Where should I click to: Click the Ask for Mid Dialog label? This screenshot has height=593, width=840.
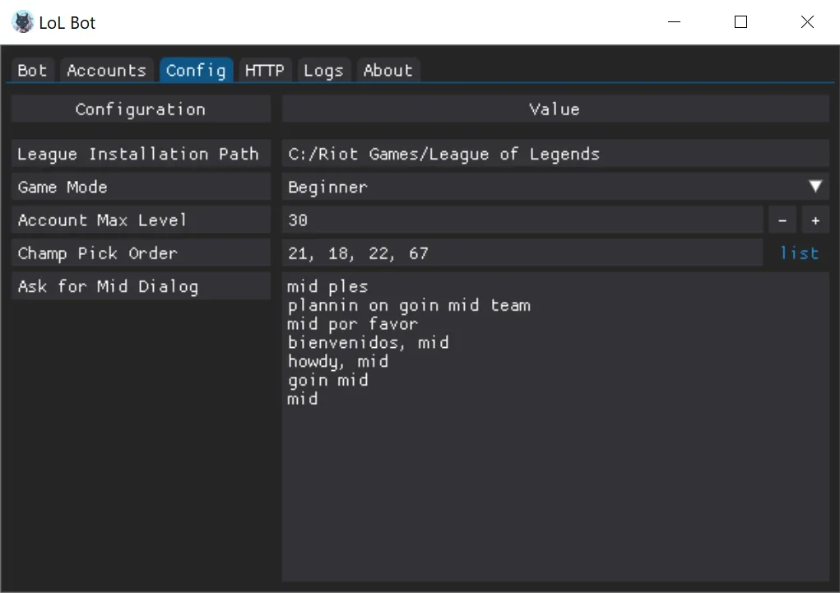(141, 286)
